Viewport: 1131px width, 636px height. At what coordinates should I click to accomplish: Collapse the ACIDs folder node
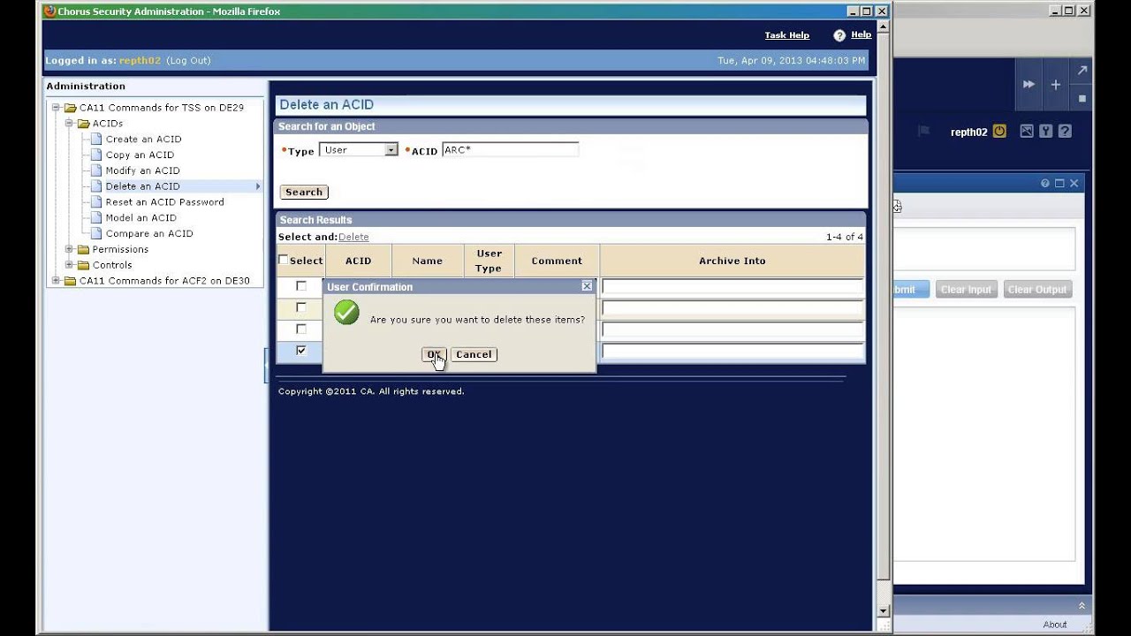click(70, 123)
